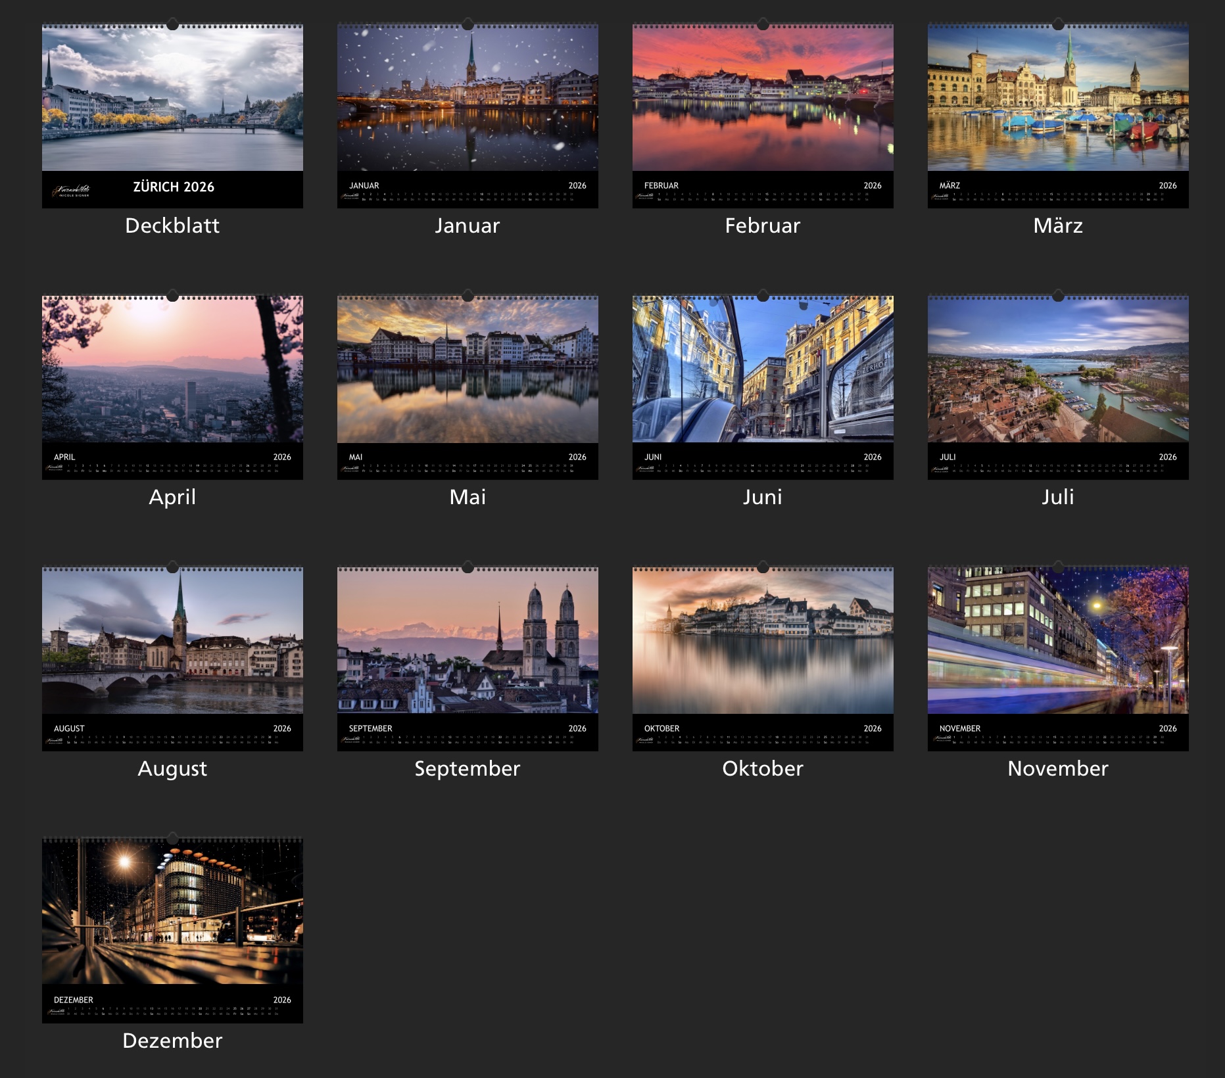
Task: Open the Dezember night street thumbnail
Action: coord(172,913)
